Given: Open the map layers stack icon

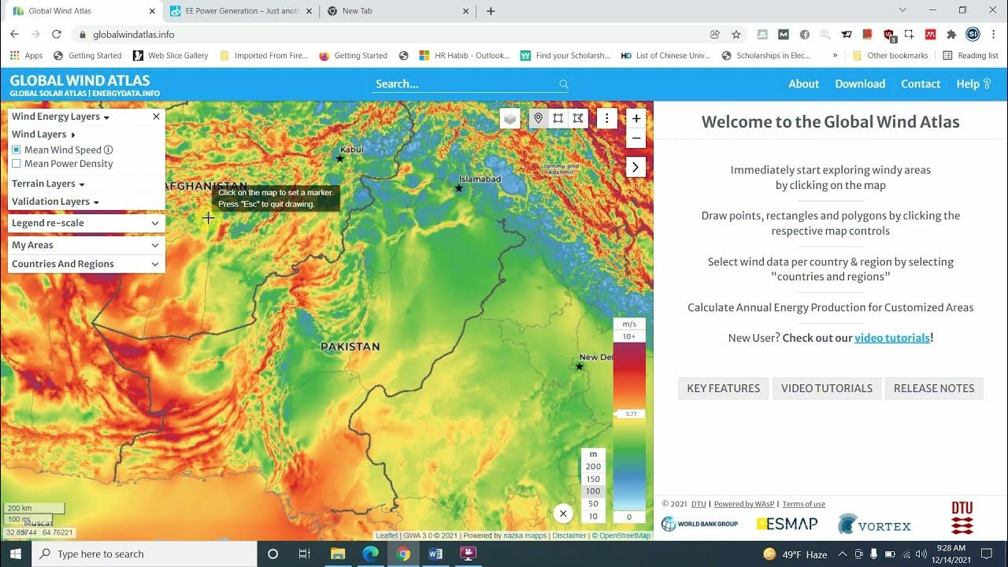Looking at the screenshot, I should (510, 118).
